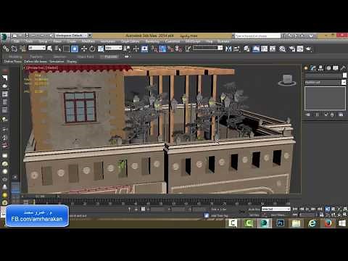Click the Render Production teapot icon

click(309, 49)
